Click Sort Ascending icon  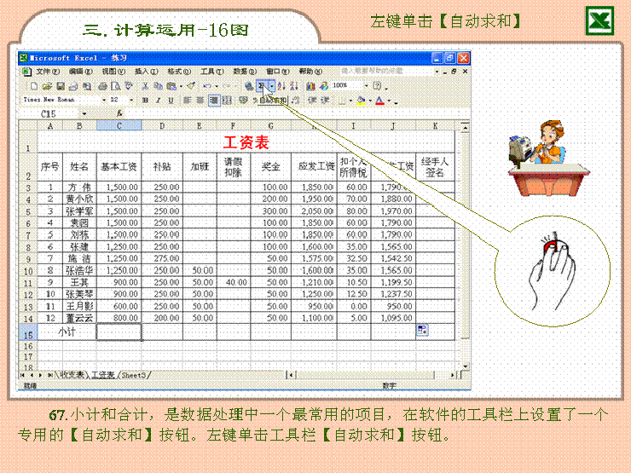click(281, 86)
